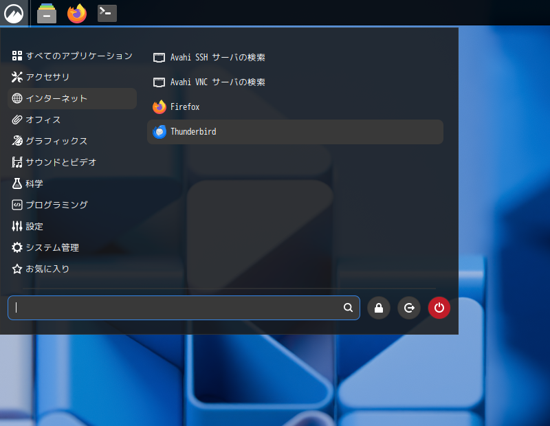Click the アクセサリ tools icon
Screen dimensions: 550x426
click(x=16, y=77)
